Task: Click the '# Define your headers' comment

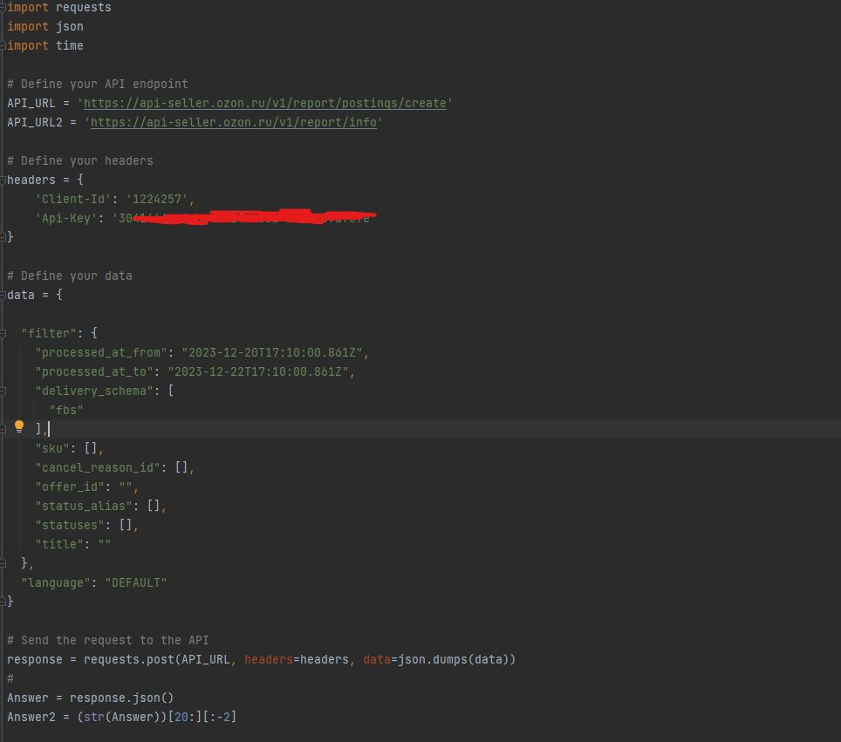Action: tap(80, 160)
